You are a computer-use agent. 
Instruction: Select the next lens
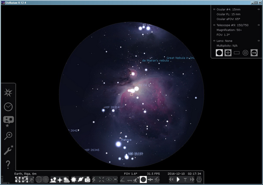click(x=258, y=41)
